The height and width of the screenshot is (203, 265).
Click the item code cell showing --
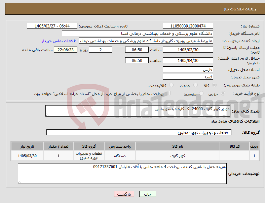235,156
